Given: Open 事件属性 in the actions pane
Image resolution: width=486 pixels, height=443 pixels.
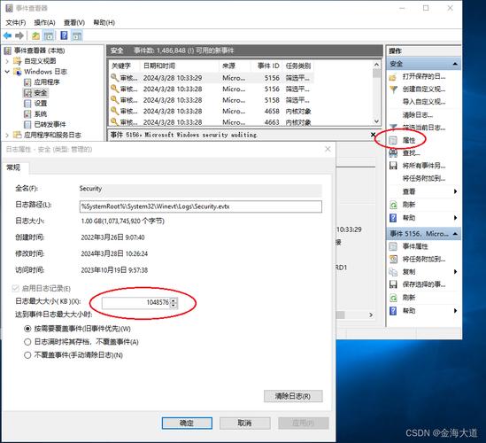Looking at the screenshot, I should [x=409, y=246].
